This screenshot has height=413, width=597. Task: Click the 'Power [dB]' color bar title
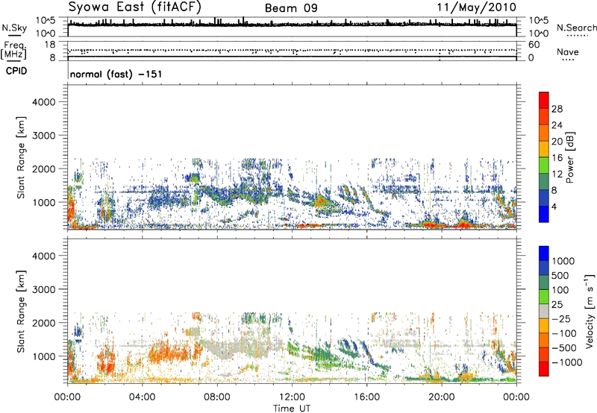point(569,157)
